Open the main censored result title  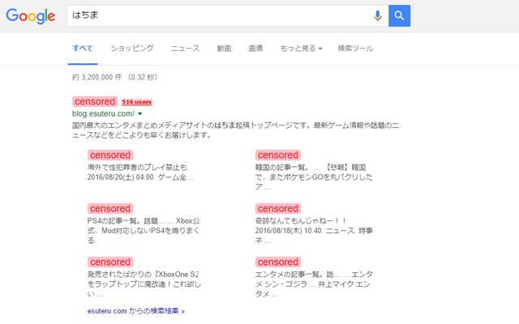point(95,101)
